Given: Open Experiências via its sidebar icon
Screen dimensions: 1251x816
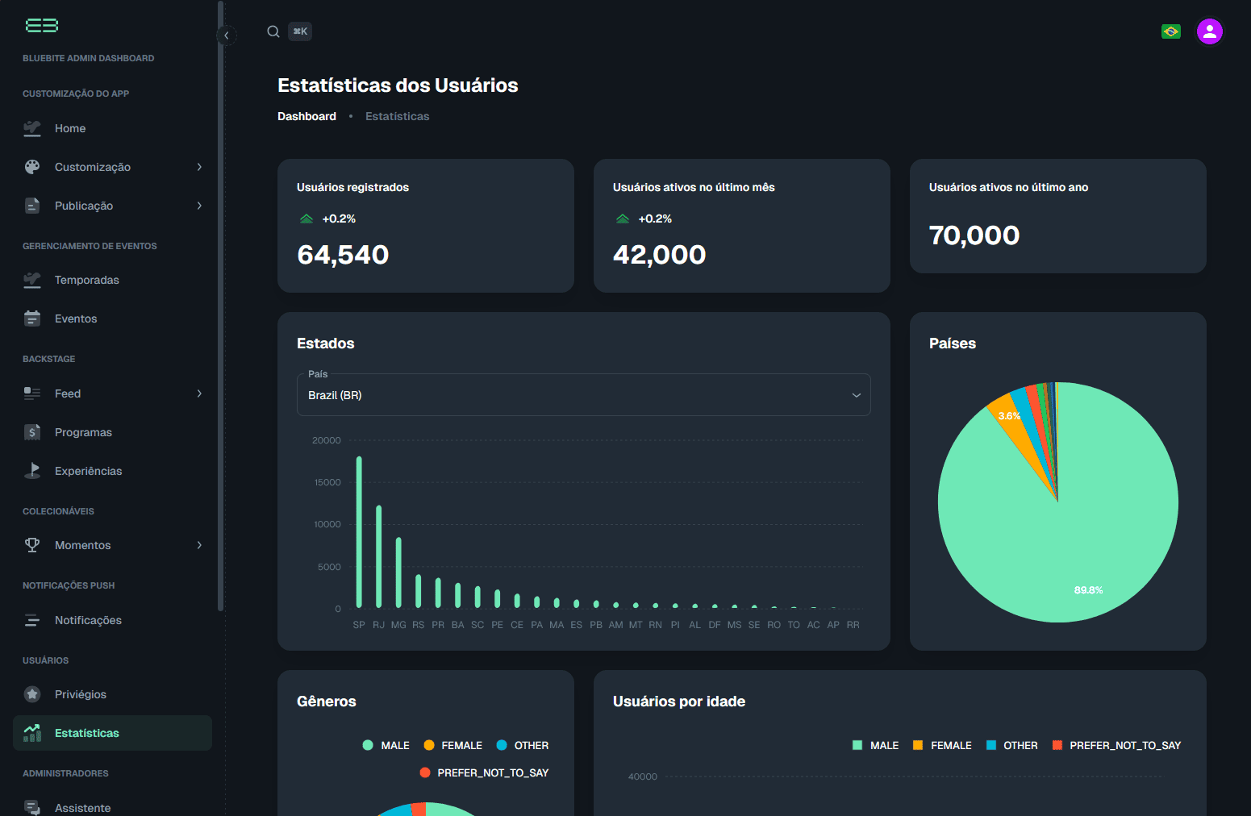Looking at the screenshot, I should [x=31, y=471].
